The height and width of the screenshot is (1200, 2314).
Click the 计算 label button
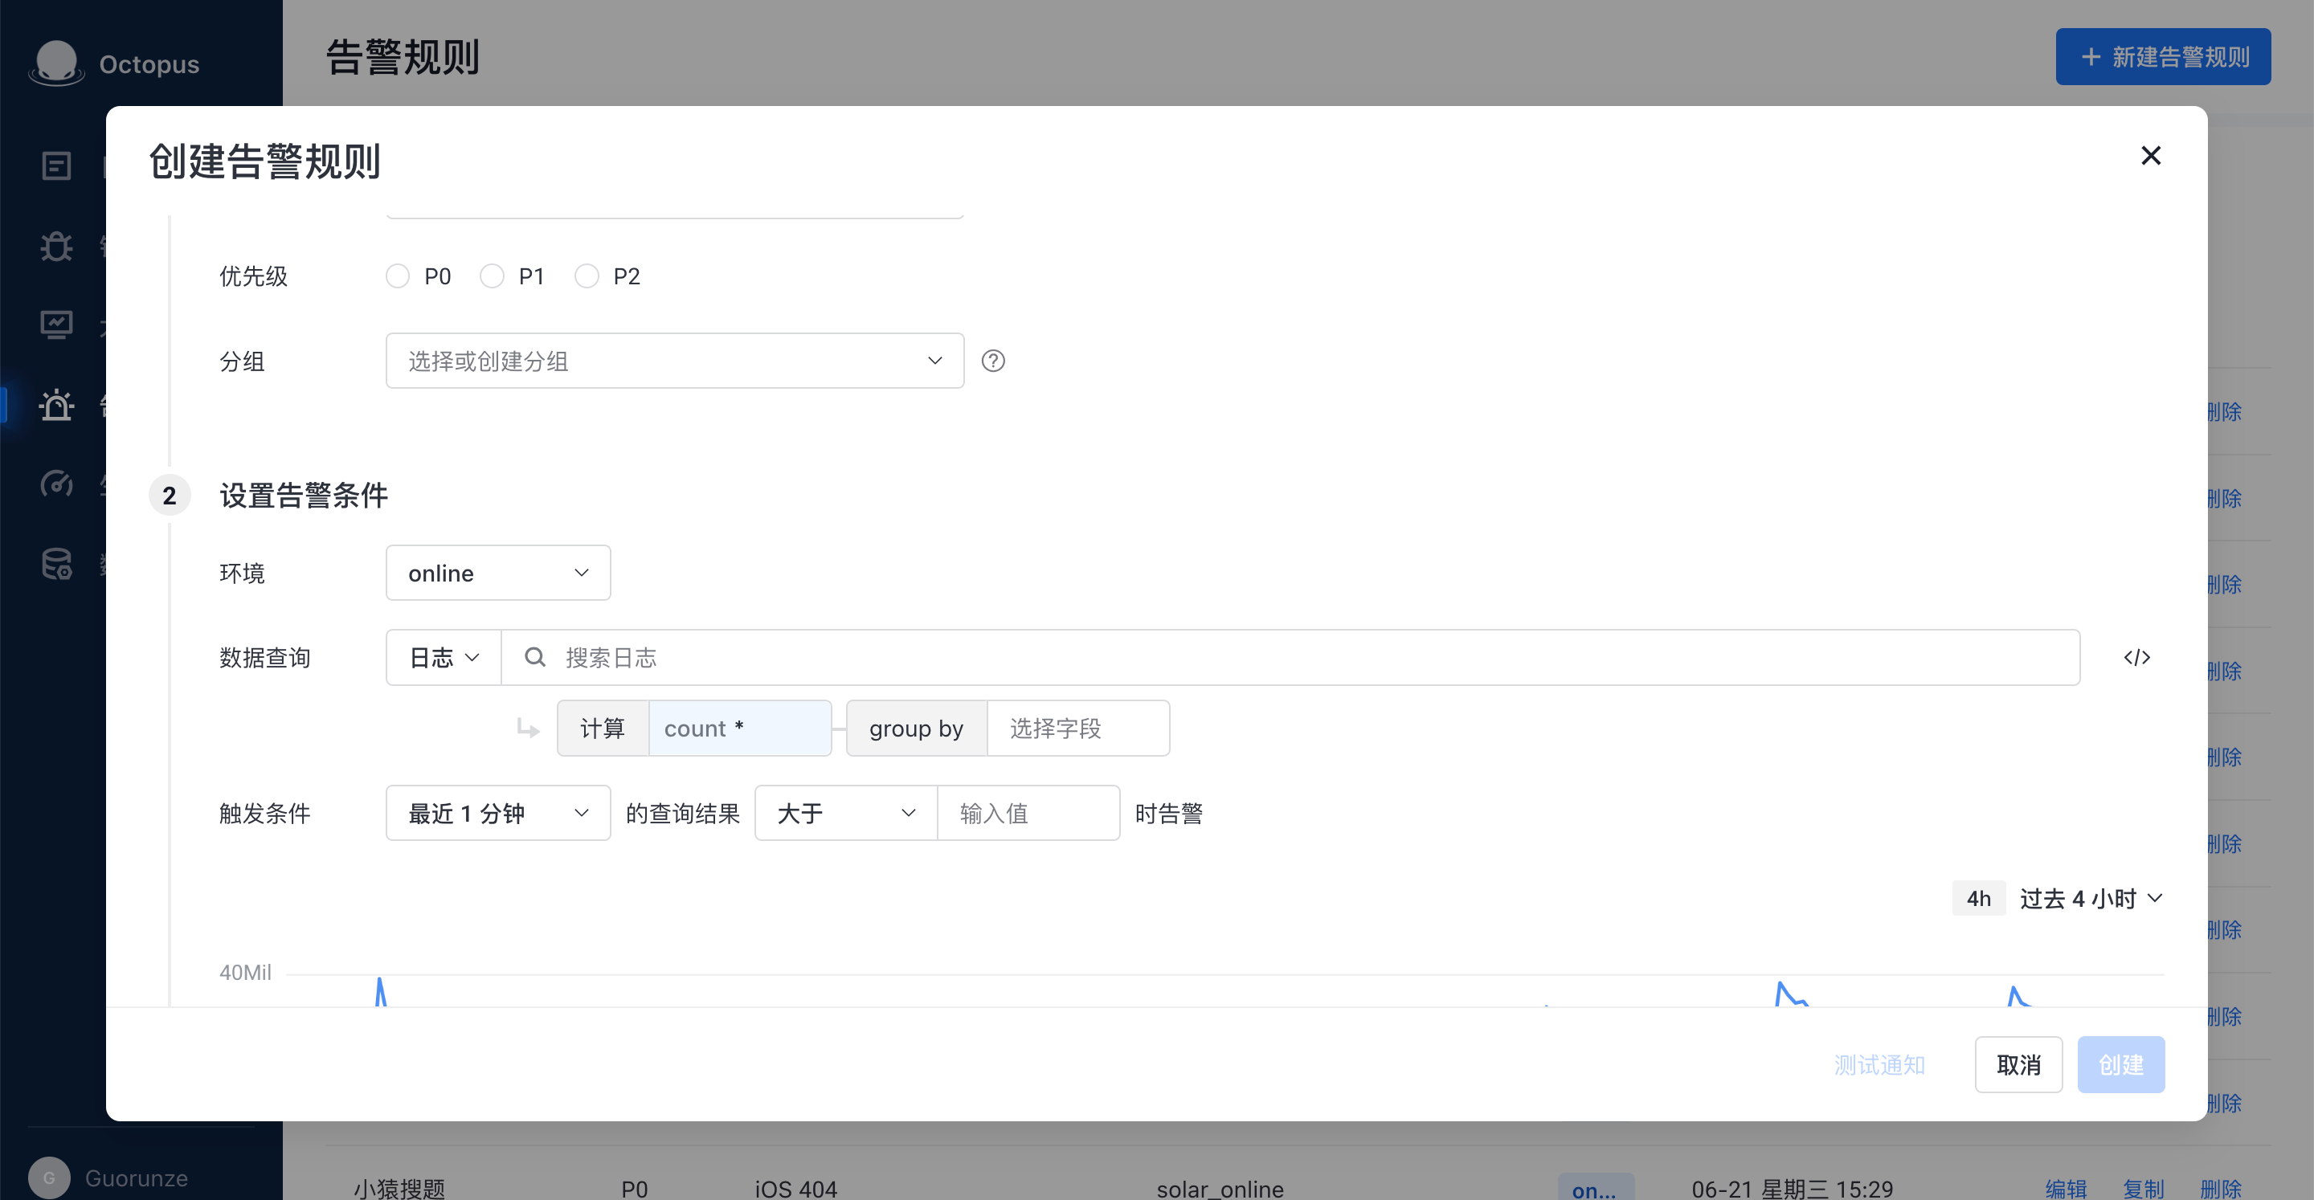click(x=603, y=729)
